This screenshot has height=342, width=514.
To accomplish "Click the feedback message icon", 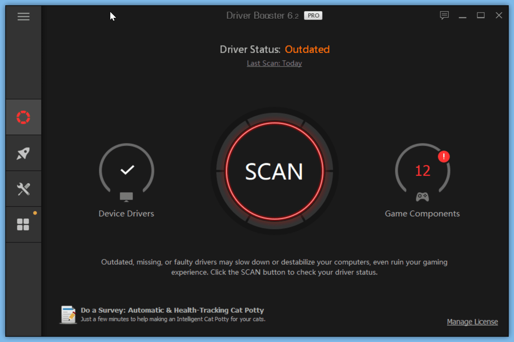I will [444, 15].
